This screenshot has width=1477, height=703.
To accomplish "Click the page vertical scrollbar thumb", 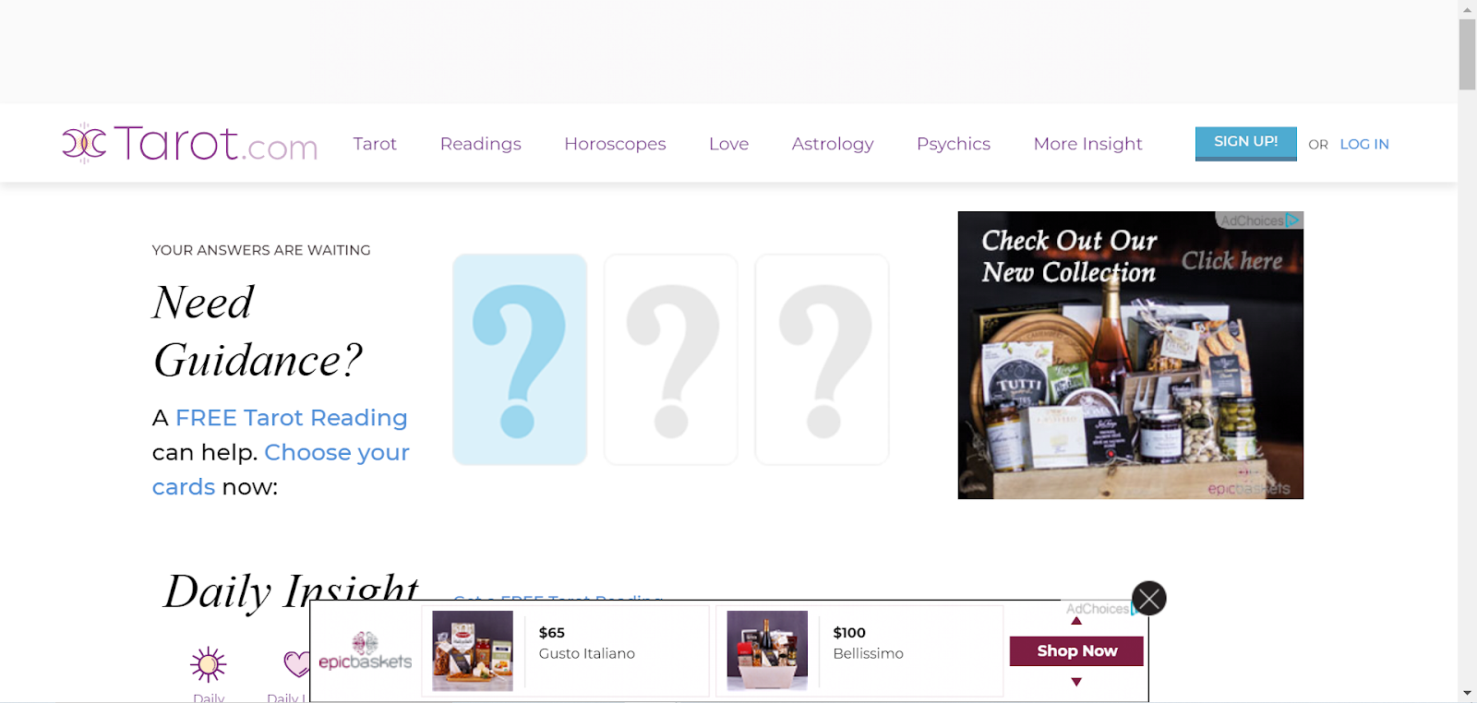I will [1467, 54].
